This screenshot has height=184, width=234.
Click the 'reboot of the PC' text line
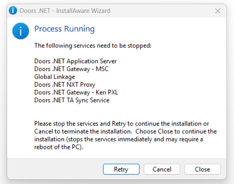pyautogui.click(x=59, y=147)
